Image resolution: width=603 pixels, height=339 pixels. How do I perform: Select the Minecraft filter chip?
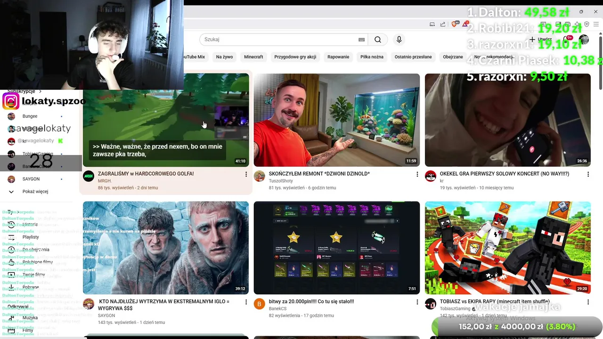(253, 57)
